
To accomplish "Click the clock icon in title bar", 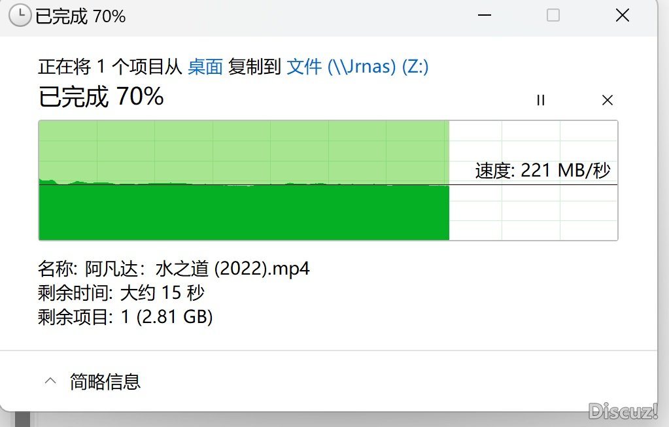I will click(20, 16).
